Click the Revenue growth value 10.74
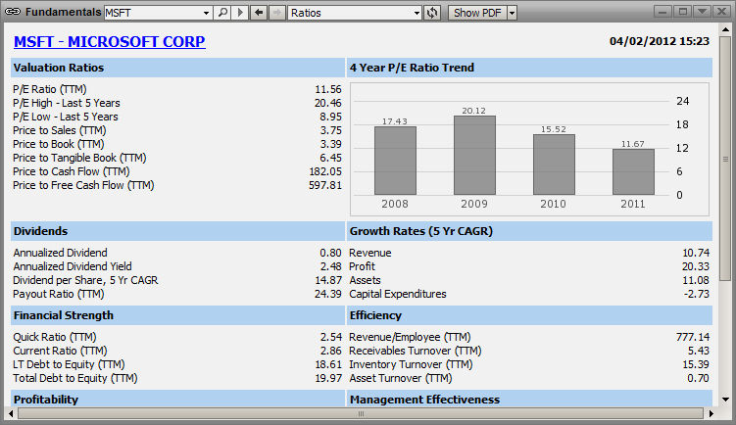Viewport: 736px width, 425px height. coord(696,253)
